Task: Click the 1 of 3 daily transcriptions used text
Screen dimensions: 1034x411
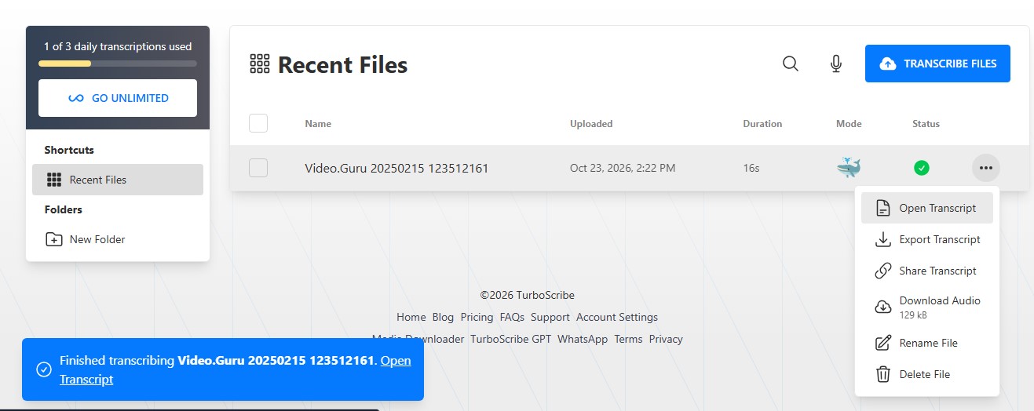Action: pos(118,46)
